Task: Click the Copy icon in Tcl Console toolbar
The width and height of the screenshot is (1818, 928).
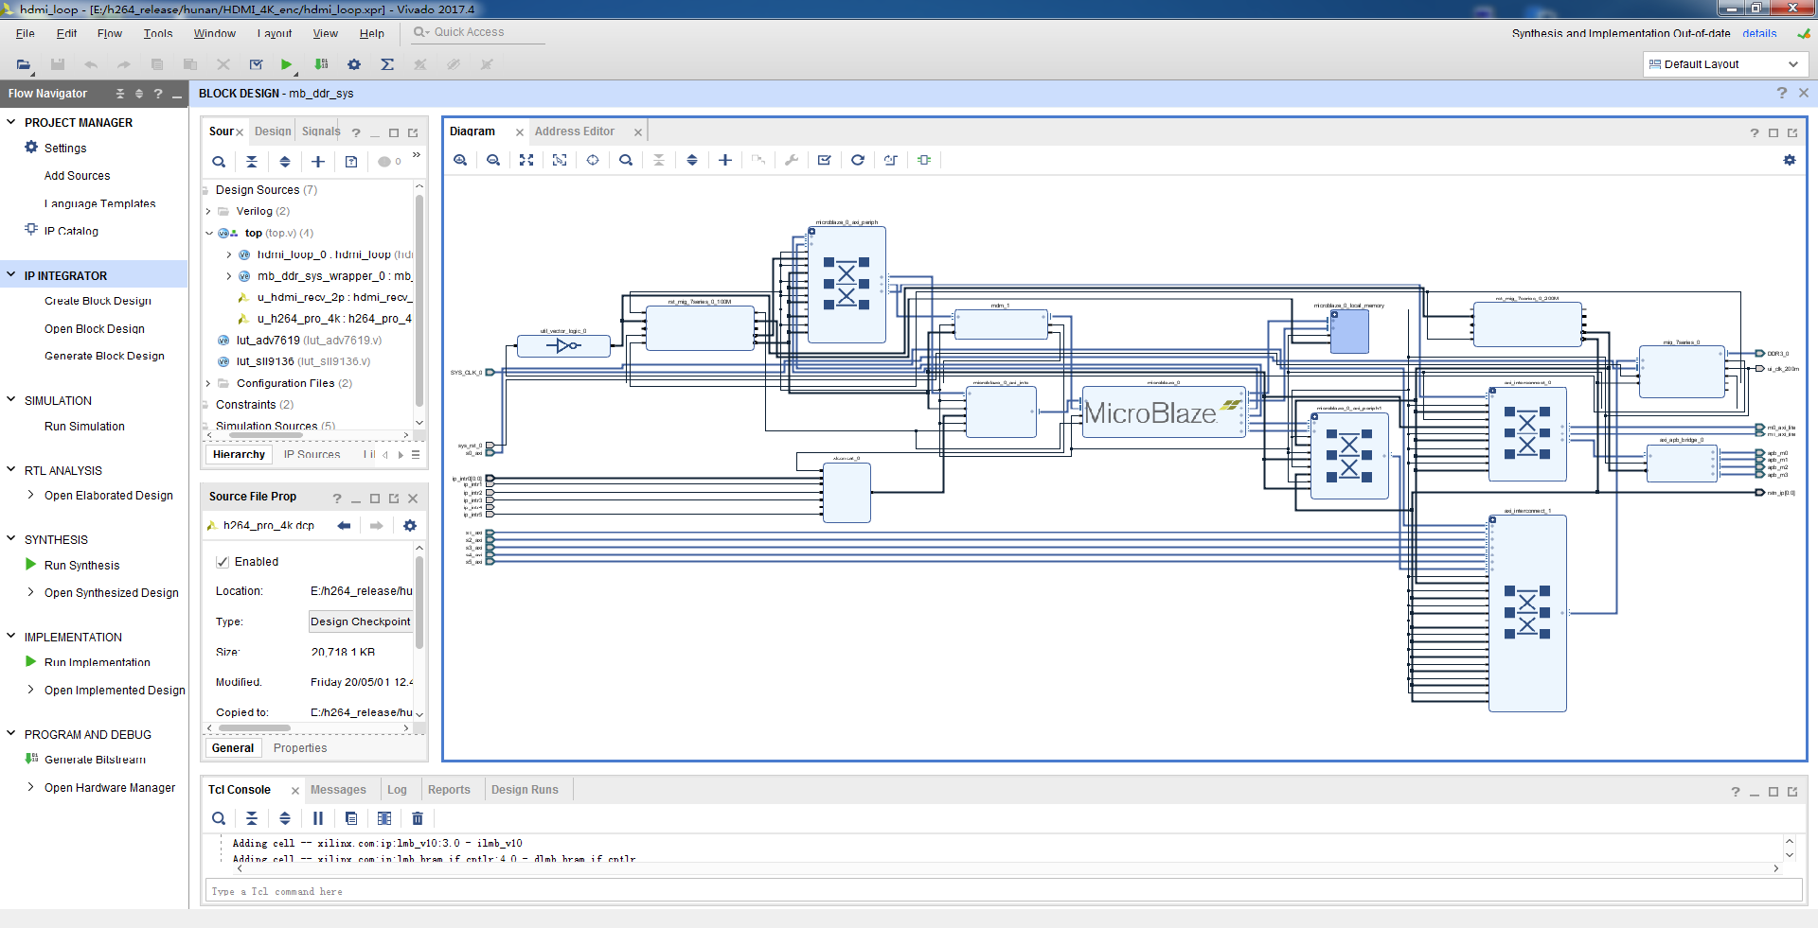Action: pos(351,818)
